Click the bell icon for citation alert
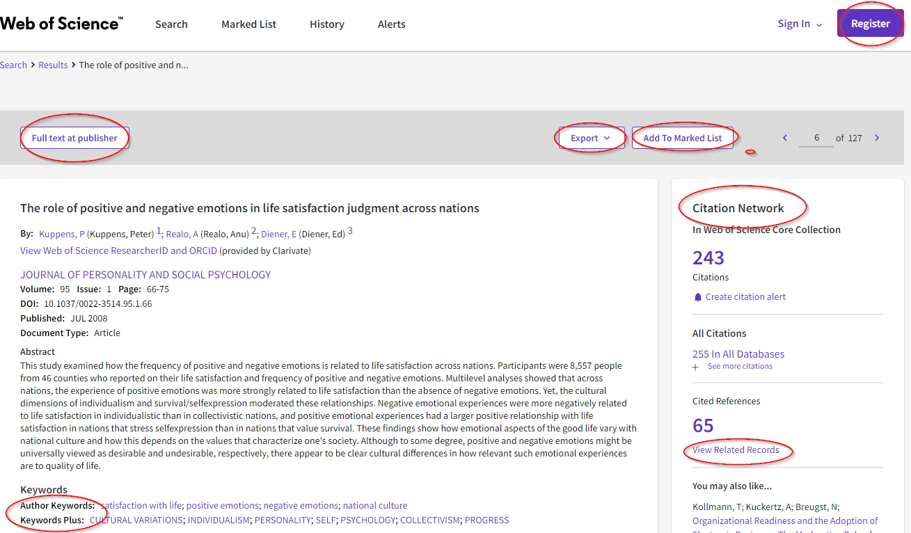This screenshot has width=911, height=533. (698, 297)
